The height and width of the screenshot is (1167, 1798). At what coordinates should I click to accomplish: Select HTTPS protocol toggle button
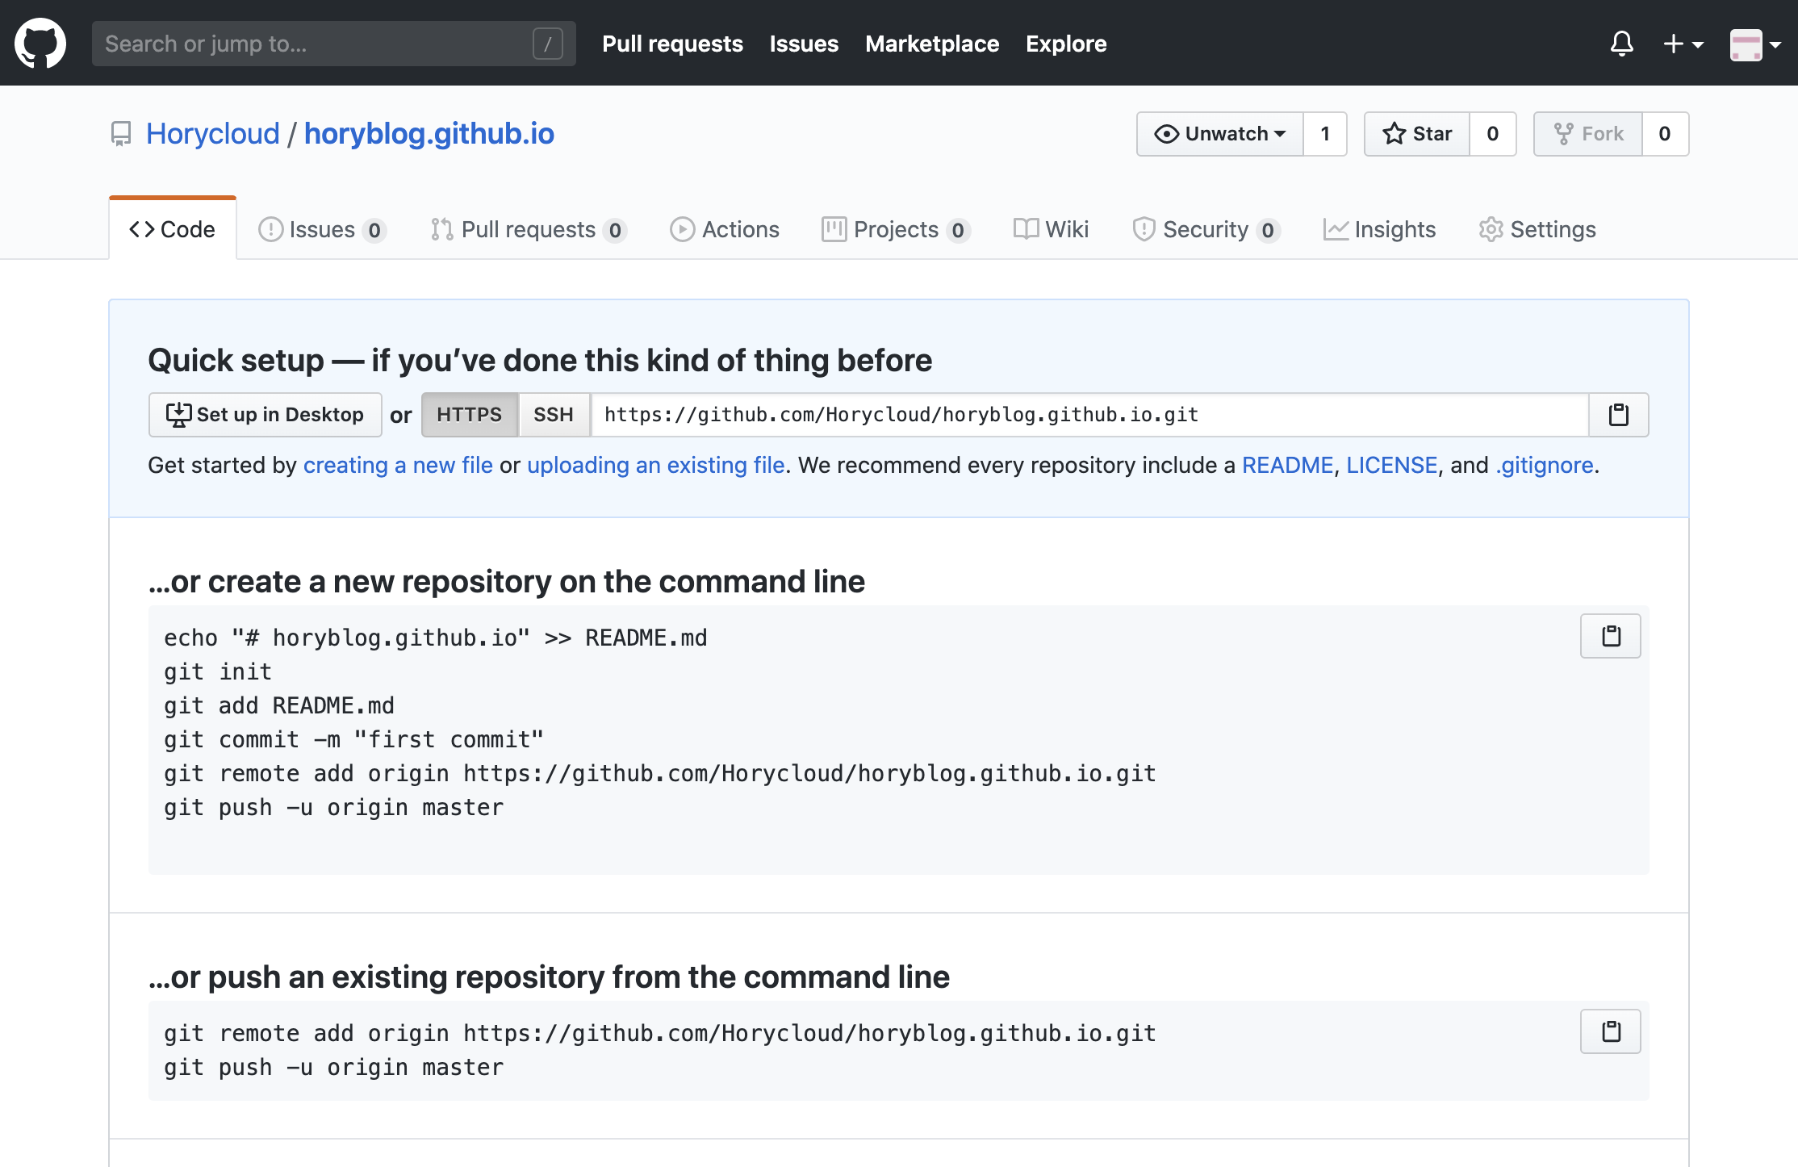tap(469, 414)
